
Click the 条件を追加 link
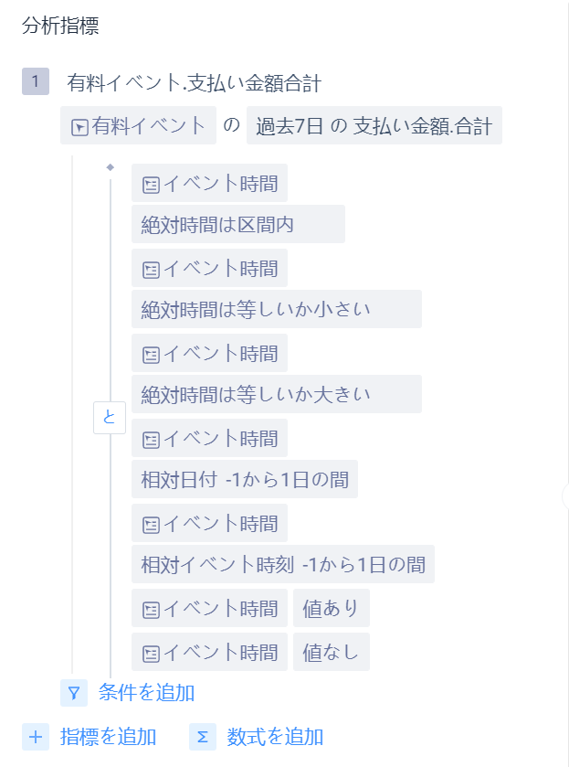tap(147, 693)
